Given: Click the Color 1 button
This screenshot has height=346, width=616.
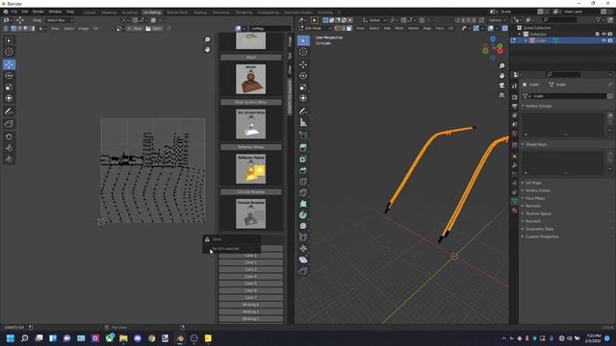Looking at the screenshot, I should (250, 256).
